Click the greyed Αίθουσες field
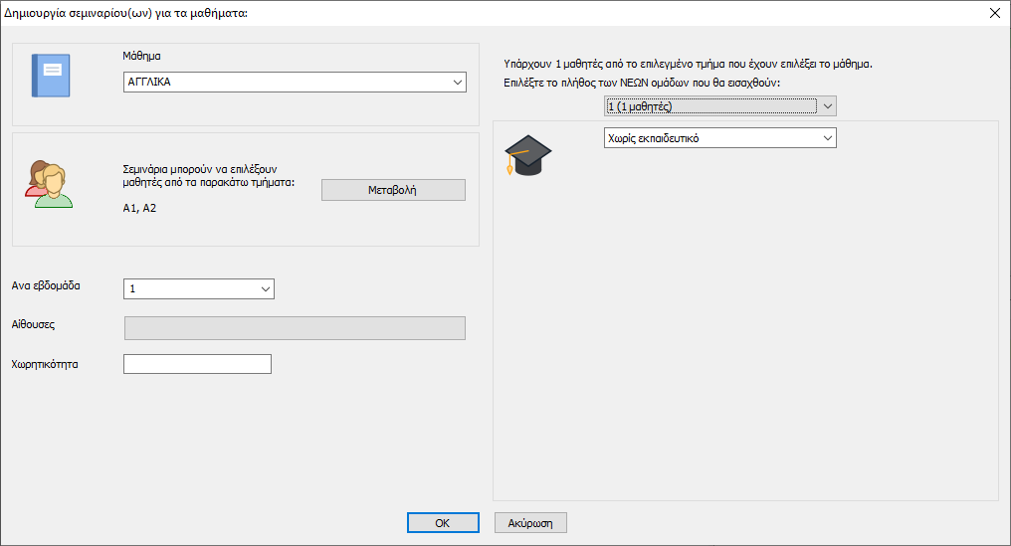The width and height of the screenshot is (1011, 546). point(294,328)
